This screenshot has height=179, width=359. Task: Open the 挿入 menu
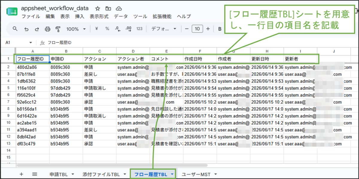tap(80, 16)
